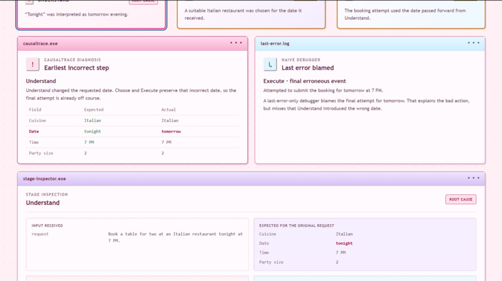Click the Root Cause badge in stage inspector
The image size is (502, 281).
tap(461, 199)
